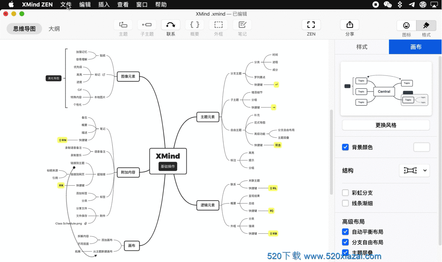Viewport: 442px width, 262px height.
Task: Click the WeChat icon in menu bar
Action: (x=388, y=4)
